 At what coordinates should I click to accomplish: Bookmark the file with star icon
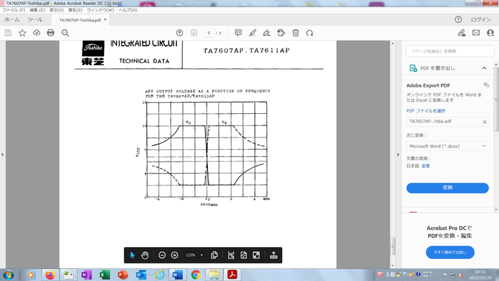point(22,33)
